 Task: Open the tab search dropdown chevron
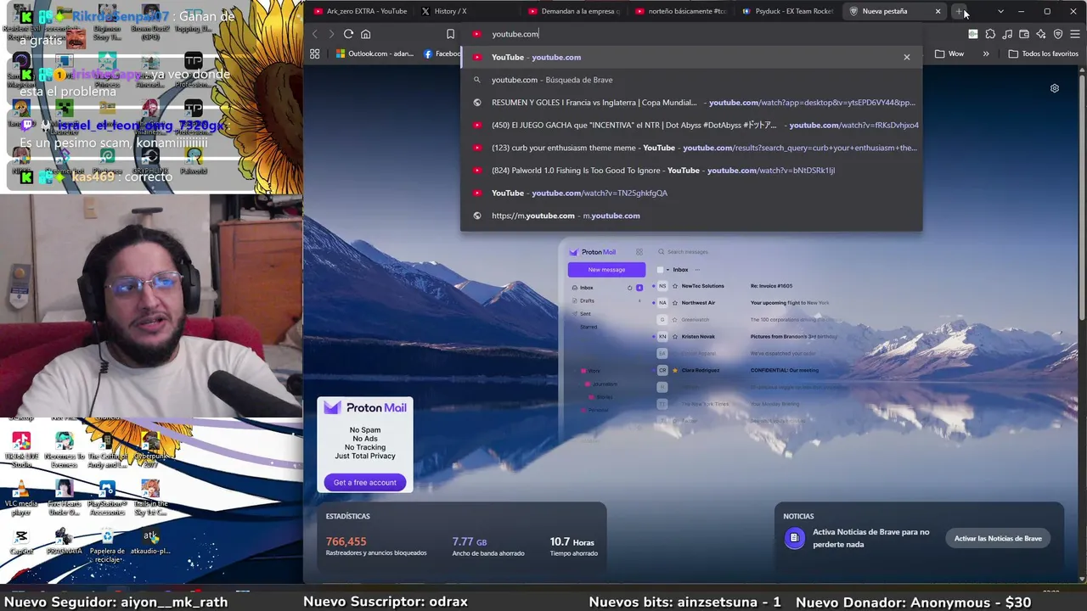pyautogui.click(x=1000, y=11)
